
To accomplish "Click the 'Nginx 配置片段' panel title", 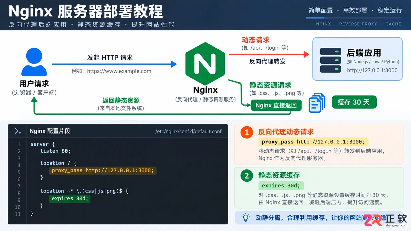I will point(50,131).
